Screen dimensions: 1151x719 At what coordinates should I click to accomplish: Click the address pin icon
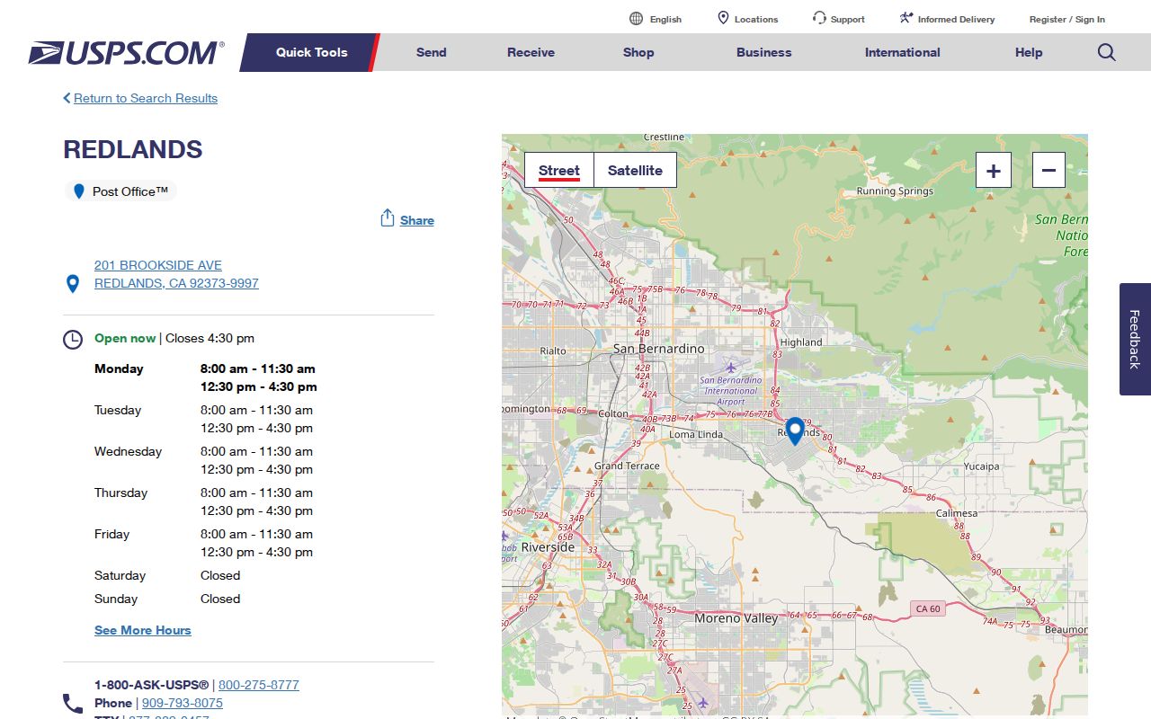click(73, 284)
